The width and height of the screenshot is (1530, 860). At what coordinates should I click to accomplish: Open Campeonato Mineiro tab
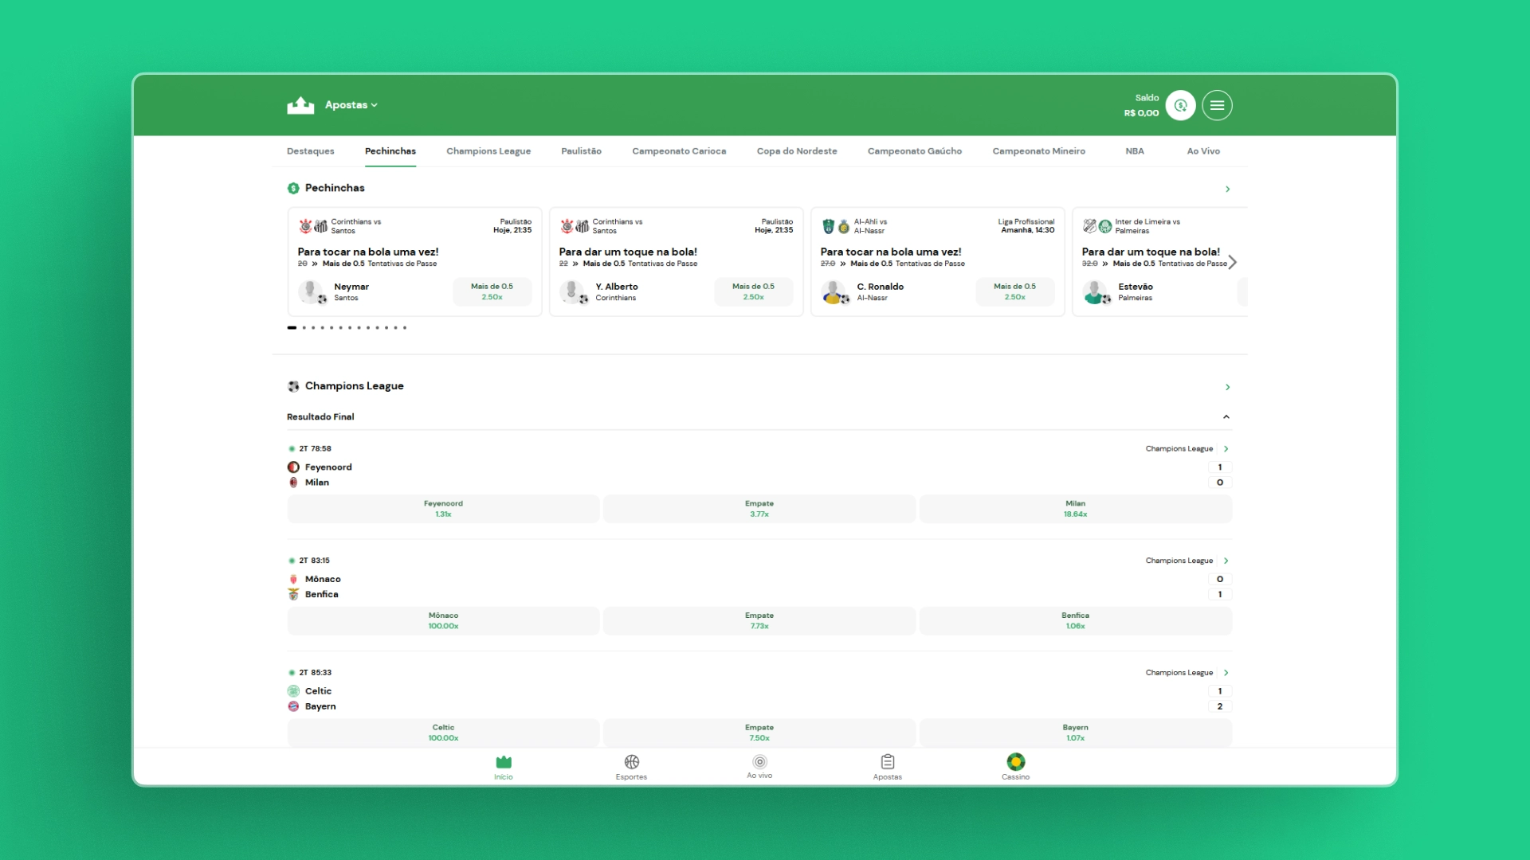pyautogui.click(x=1039, y=151)
